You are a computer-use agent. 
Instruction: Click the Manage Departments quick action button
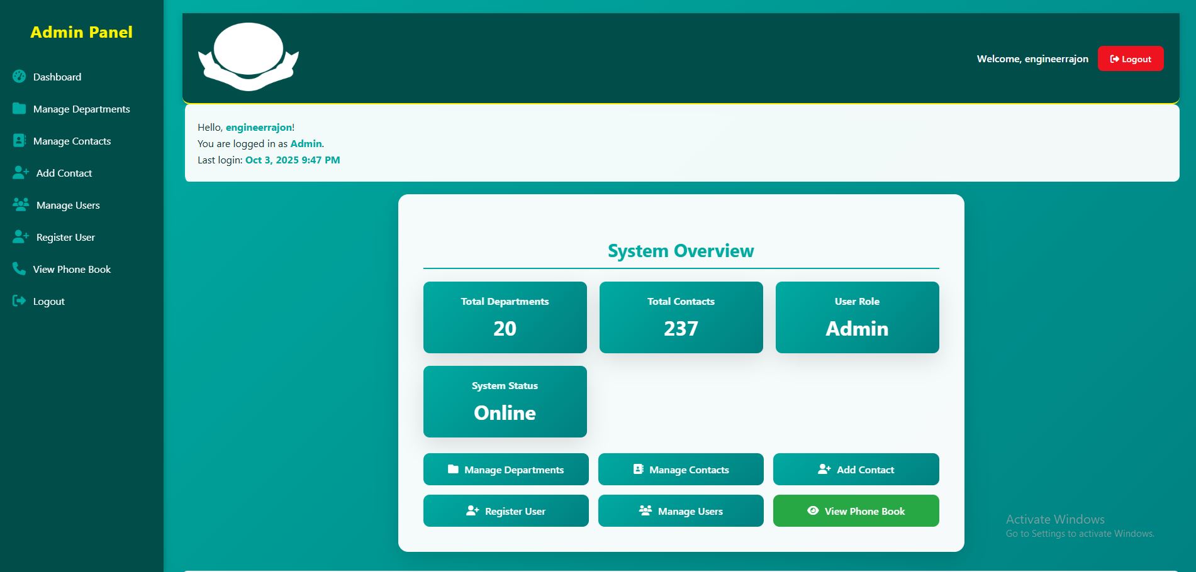click(506, 470)
